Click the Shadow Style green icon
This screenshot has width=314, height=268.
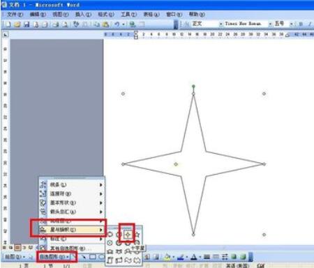click(x=234, y=257)
